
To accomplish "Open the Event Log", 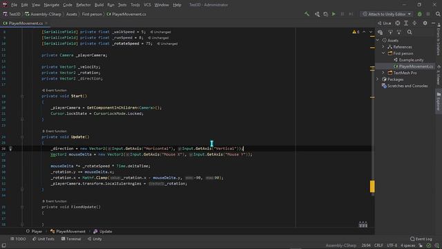I will coord(421,239).
